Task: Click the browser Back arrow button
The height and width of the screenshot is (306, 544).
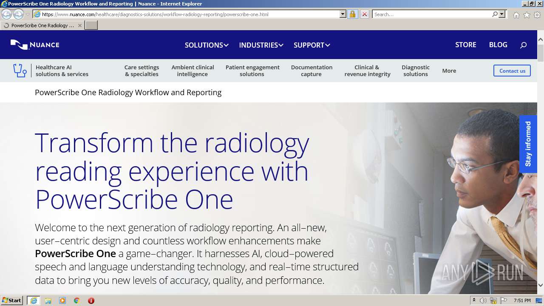Action: pyautogui.click(x=7, y=14)
